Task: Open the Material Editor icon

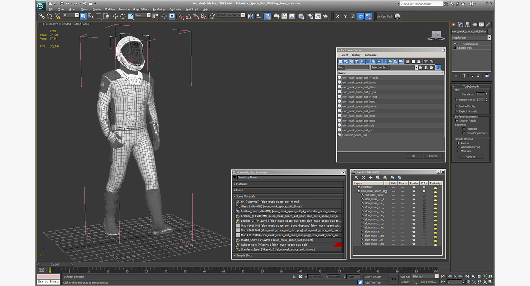Action: coord(301,16)
